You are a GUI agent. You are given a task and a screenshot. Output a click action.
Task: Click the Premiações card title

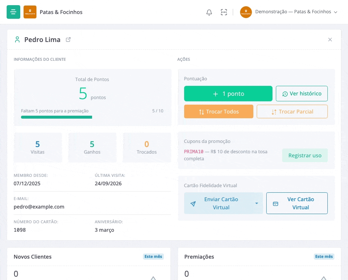199,257
